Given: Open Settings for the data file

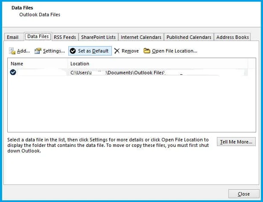Looking at the screenshot, I should point(50,51).
